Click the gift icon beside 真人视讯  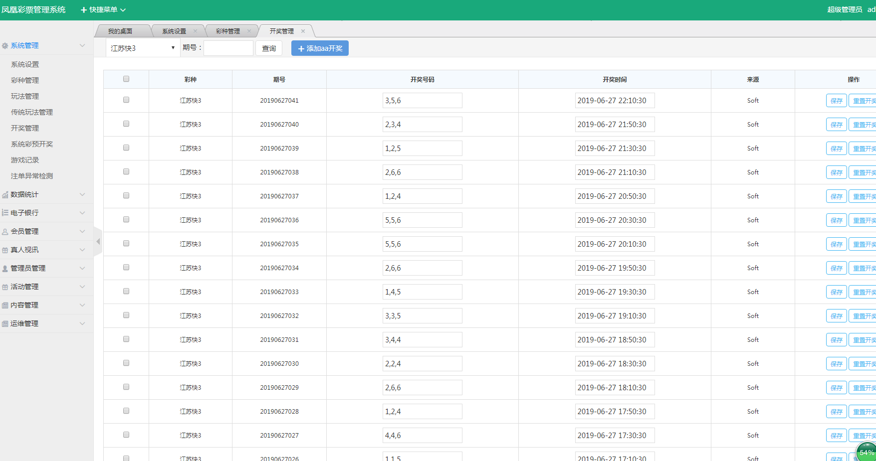pyautogui.click(x=5, y=250)
